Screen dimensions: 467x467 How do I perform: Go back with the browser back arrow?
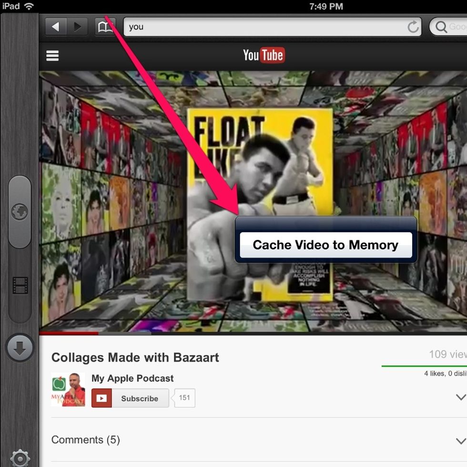(x=56, y=27)
